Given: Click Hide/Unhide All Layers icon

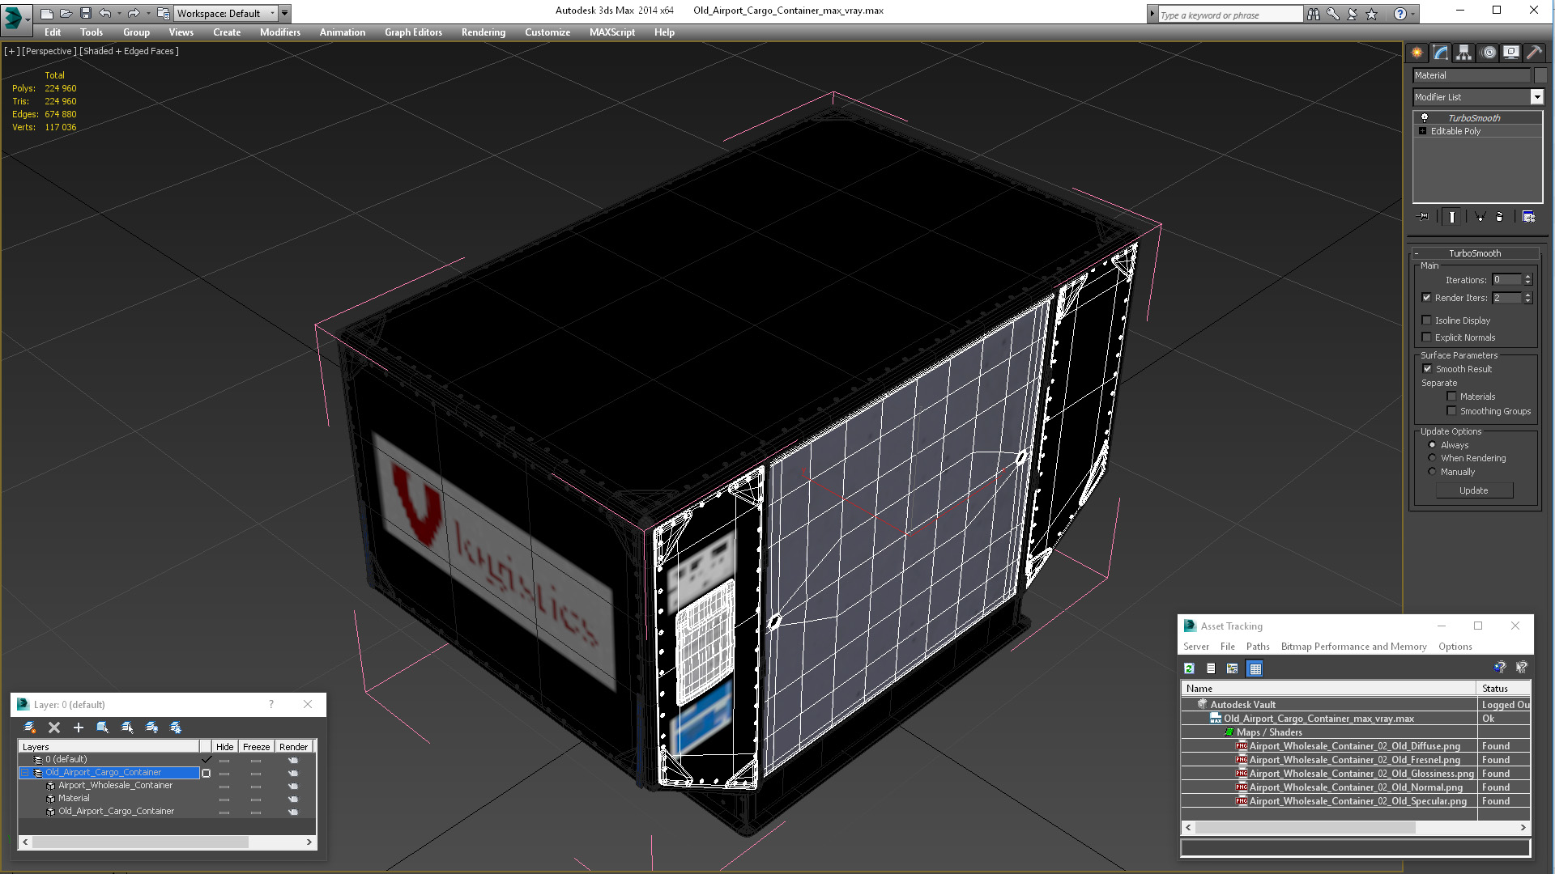Looking at the screenshot, I should 151,728.
